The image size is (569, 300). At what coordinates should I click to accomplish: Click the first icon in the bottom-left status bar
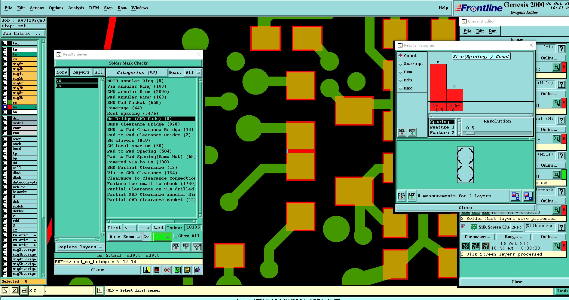(5, 290)
